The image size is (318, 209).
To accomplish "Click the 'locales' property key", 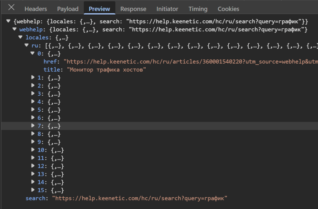I will click(37, 38).
